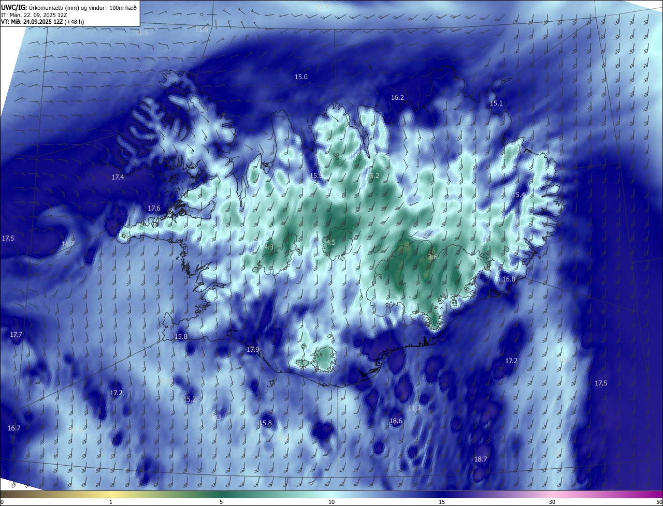This screenshot has height=506, width=663.
Task: Click the 15.1 value on the map
Action: [496, 103]
